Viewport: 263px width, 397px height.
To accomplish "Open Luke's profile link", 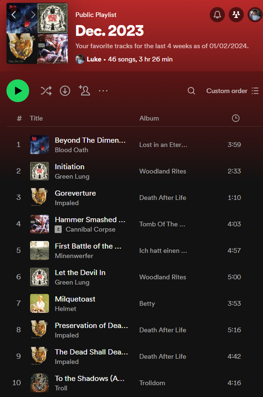I will coord(94,59).
